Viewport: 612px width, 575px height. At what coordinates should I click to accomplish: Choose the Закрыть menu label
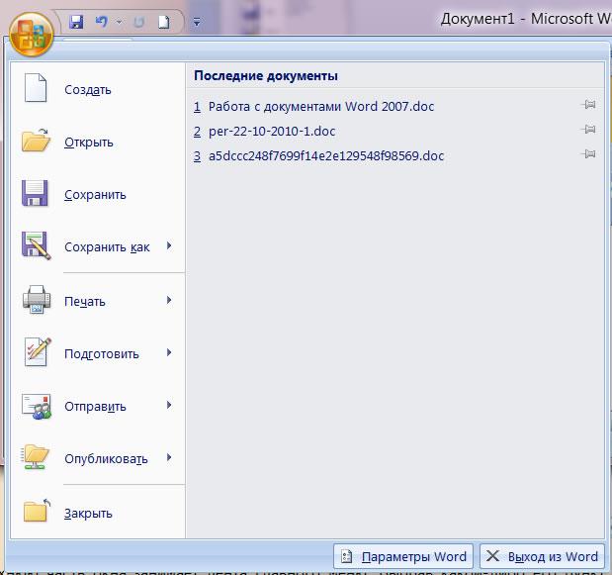pos(88,513)
